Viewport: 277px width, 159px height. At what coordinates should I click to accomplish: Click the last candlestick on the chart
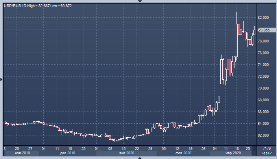pyautogui.click(x=254, y=31)
